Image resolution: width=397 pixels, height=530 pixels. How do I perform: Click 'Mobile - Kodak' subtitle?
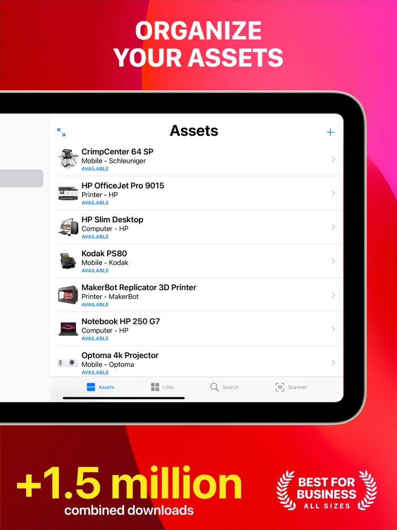105,263
